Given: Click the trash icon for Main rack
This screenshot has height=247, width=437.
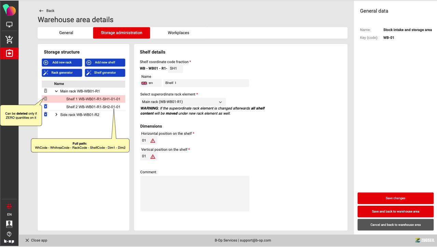Looking at the screenshot, I should [x=45, y=91].
